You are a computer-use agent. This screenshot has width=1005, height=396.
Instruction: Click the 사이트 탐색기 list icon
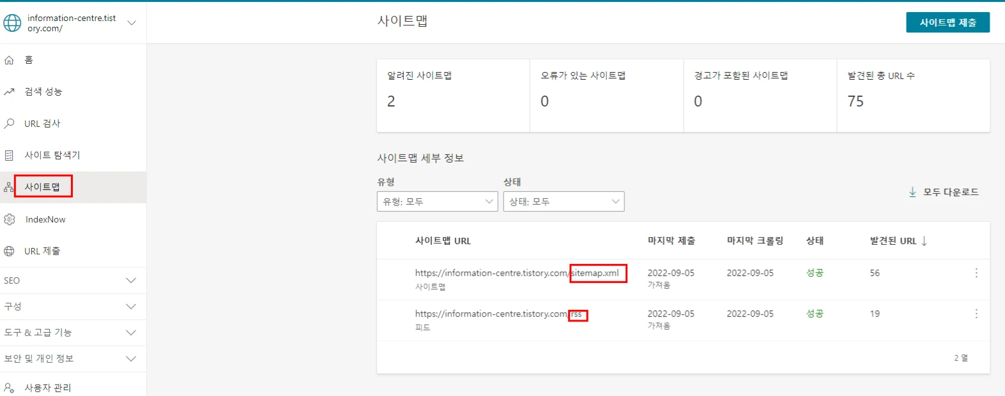coord(9,155)
